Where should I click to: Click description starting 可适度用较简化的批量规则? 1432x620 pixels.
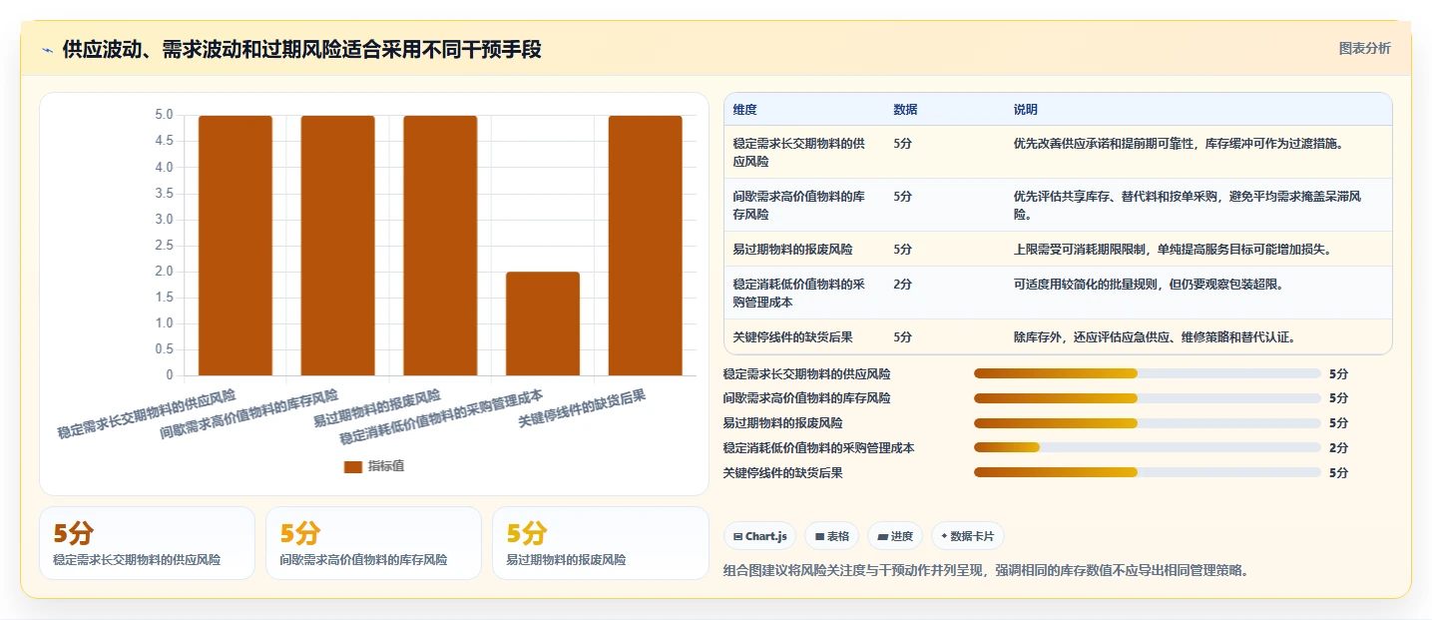tap(1149, 285)
